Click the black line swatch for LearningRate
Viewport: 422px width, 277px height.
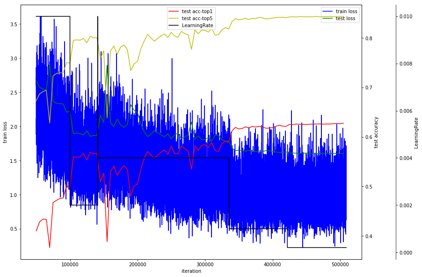coord(173,26)
